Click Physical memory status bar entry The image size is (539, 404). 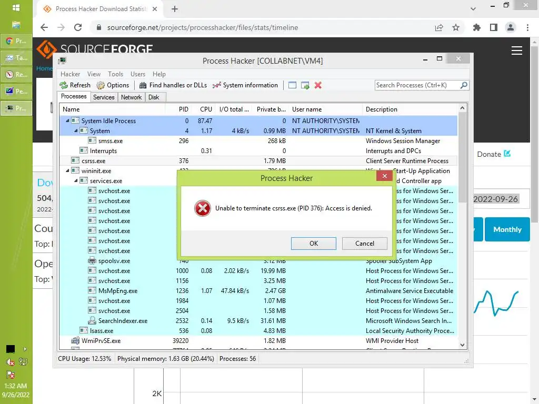[165, 358]
